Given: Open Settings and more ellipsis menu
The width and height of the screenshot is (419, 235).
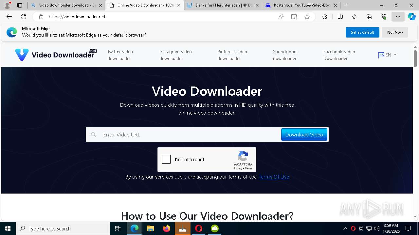Looking at the screenshot, I should point(398,17).
